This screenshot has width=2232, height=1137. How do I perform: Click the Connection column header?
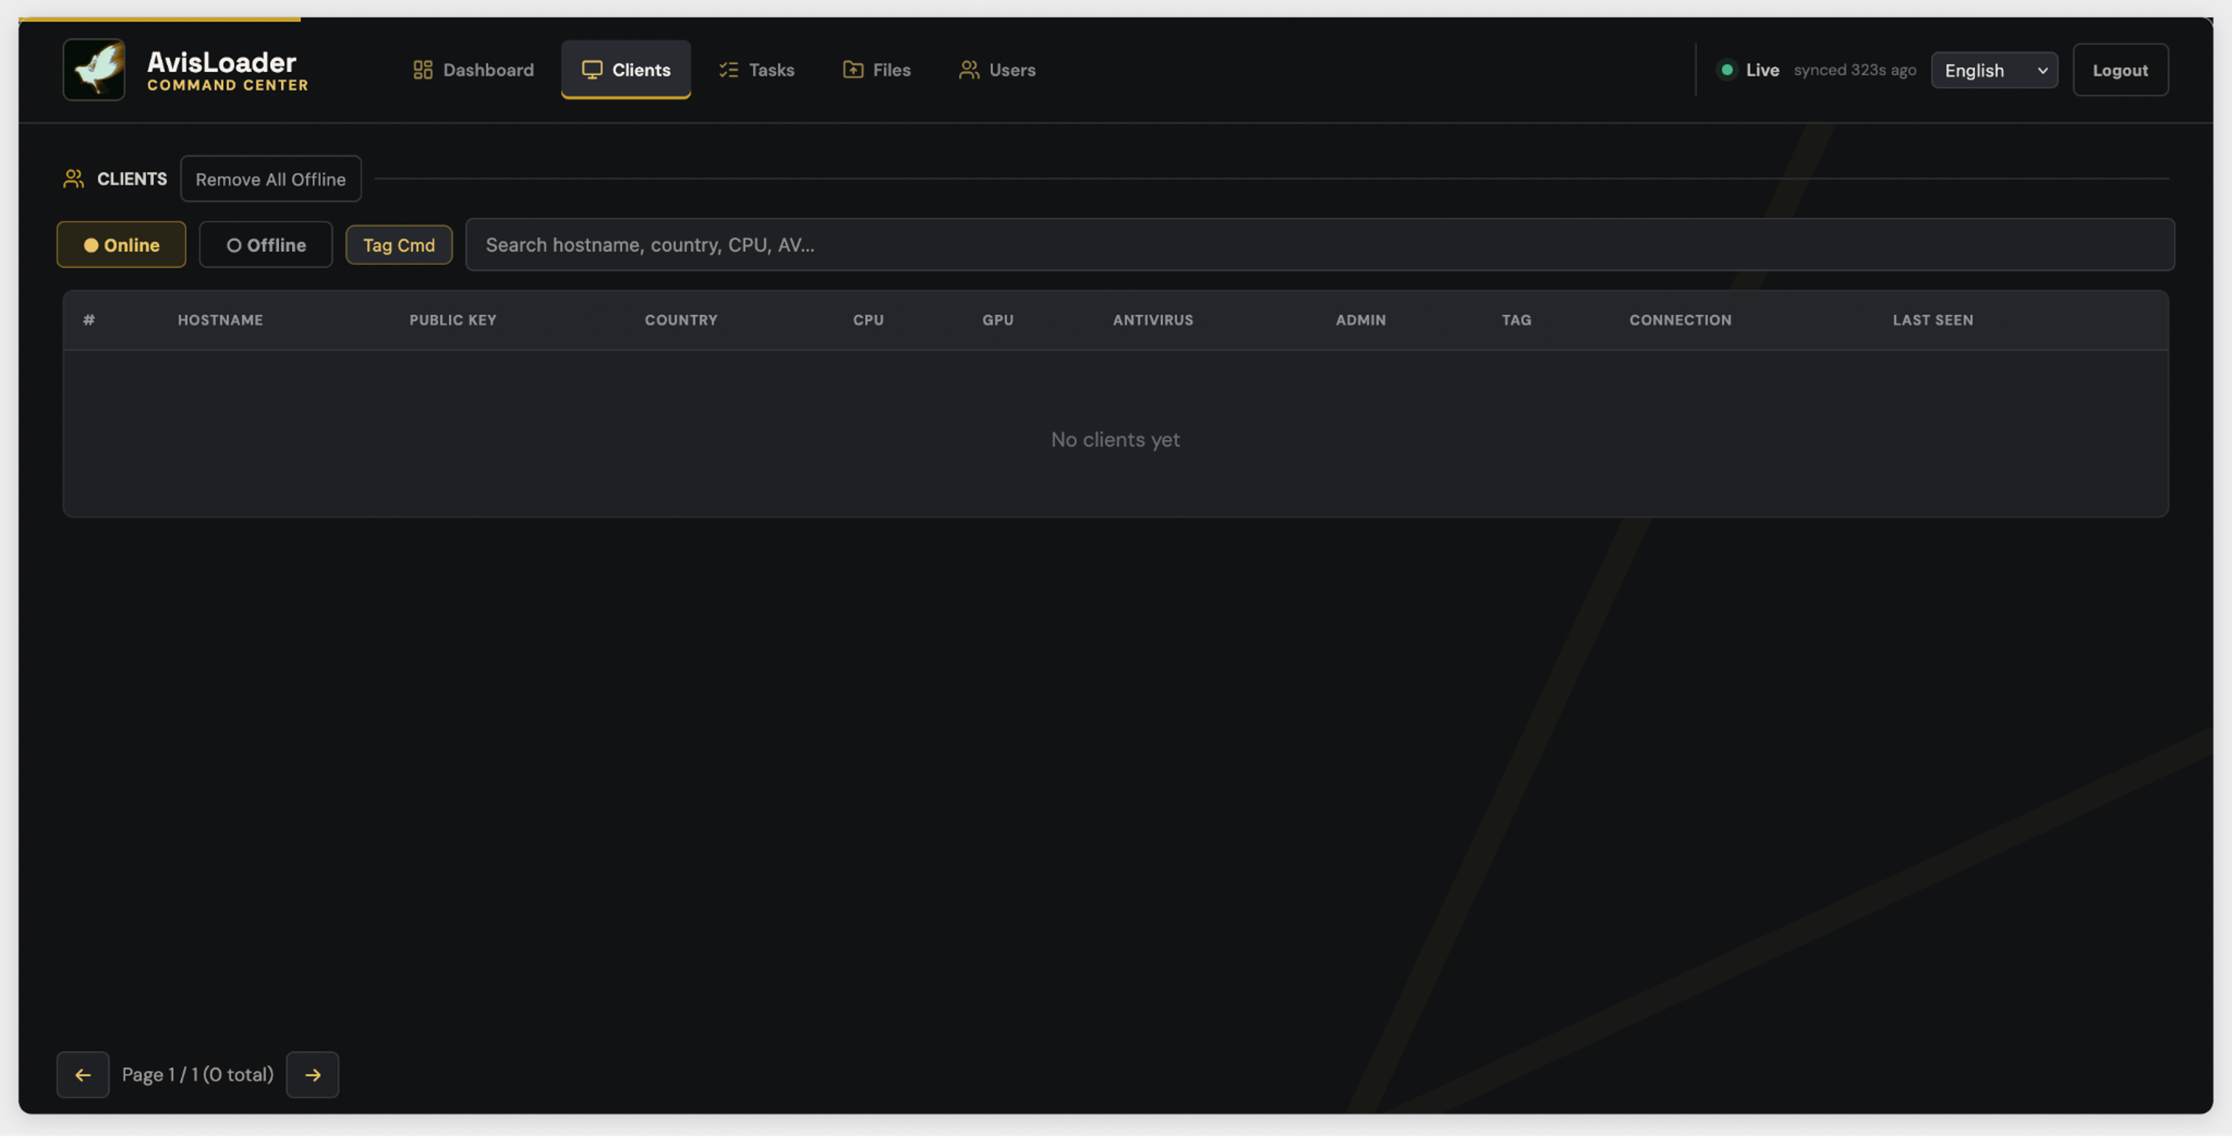(1680, 320)
